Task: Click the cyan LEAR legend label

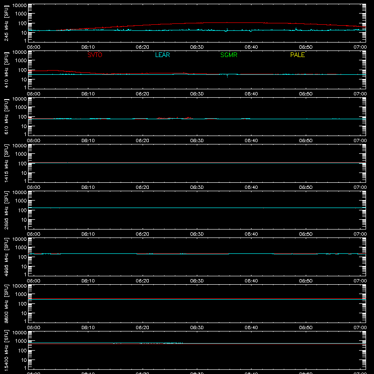Action: (x=162, y=55)
